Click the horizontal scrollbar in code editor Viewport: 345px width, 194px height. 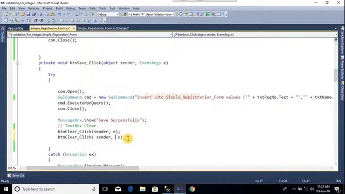pos(82,168)
